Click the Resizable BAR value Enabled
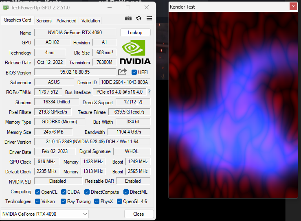301x221 pixels. (133, 181)
